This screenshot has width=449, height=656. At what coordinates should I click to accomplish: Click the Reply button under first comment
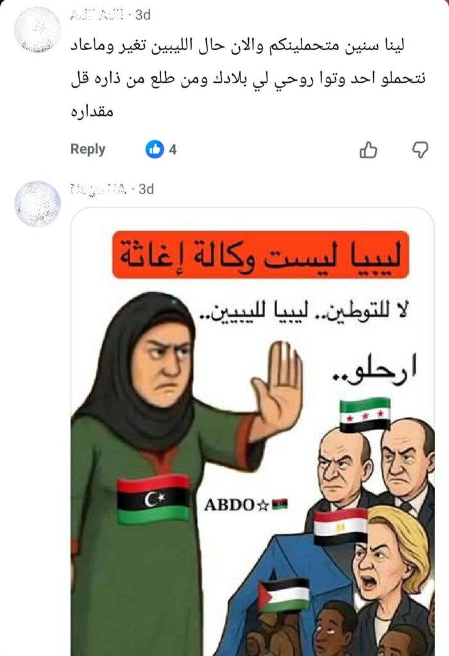[88, 149]
